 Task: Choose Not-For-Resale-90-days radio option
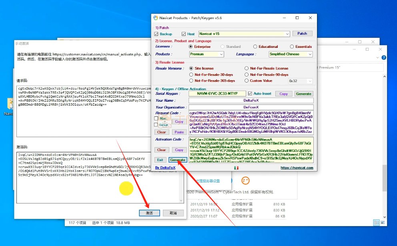(247, 75)
